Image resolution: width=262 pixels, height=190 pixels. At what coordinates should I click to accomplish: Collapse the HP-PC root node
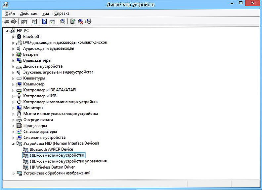7,31
